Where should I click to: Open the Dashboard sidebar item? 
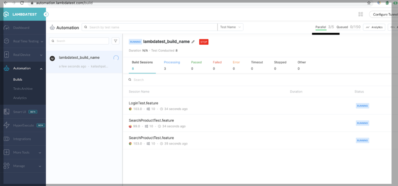click(21, 28)
